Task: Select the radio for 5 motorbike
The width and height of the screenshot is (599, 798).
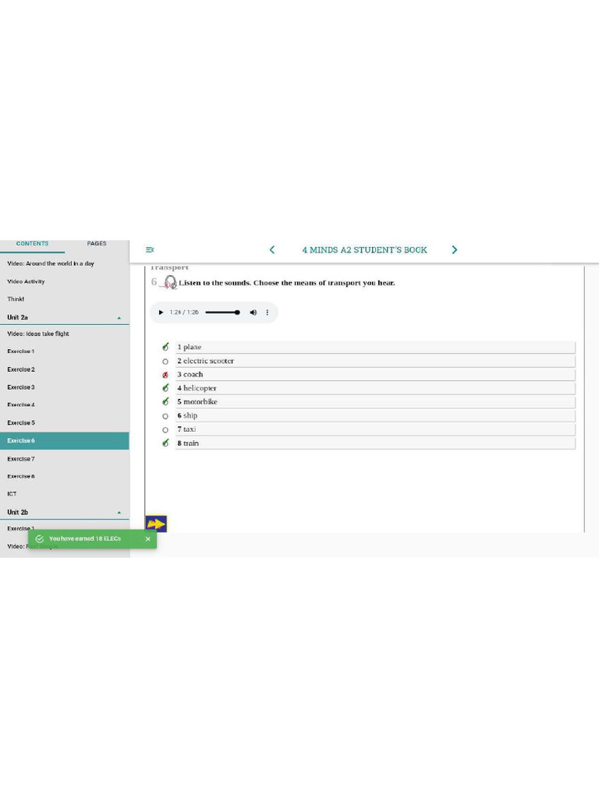Action: 165,402
